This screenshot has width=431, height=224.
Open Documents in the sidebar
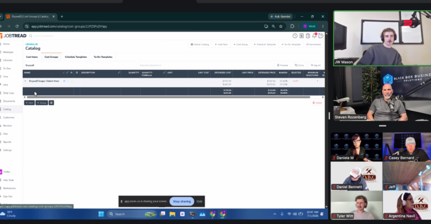9,101
